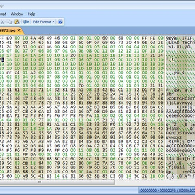
Task: Click 'V1.01' text in the ASCII pane
Action: (175, 47)
